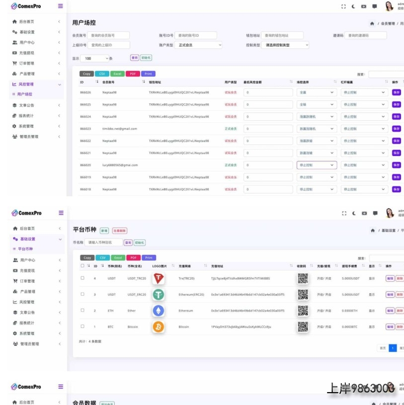Image resolution: width=404 pixels, height=405 pixels.
Task: Open 报表统计 menu in 用户场控 page sidebar
Action: tap(36, 116)
